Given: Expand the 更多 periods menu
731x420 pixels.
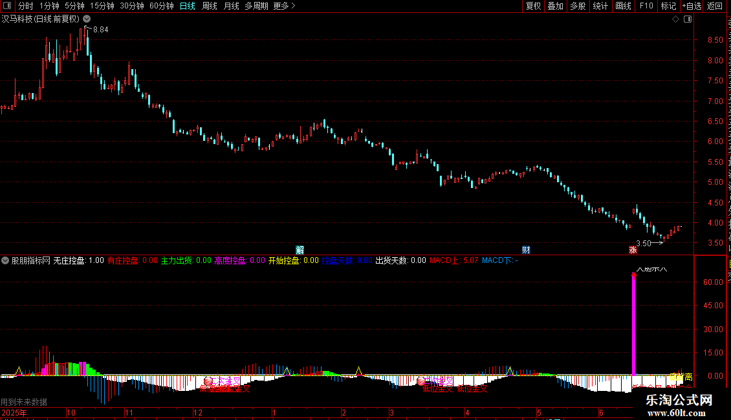Looking at the screenshot, I should coord(285,6).
